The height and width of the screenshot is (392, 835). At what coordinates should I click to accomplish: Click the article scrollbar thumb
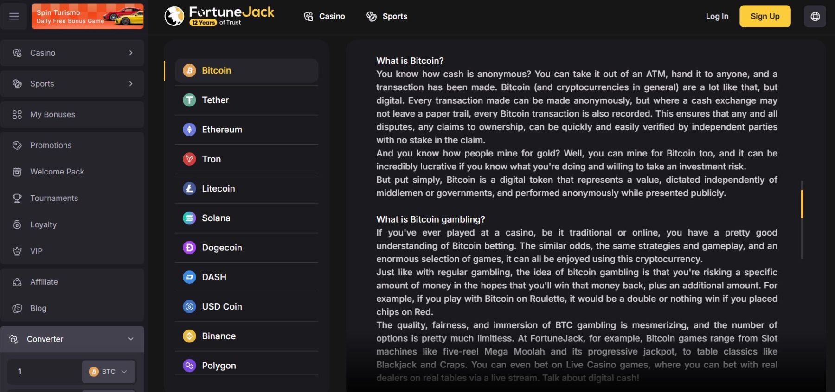802,204
